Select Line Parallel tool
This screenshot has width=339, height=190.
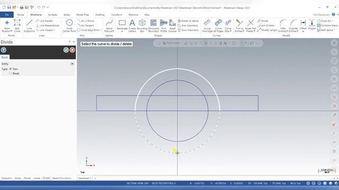[x=44, y=21]
